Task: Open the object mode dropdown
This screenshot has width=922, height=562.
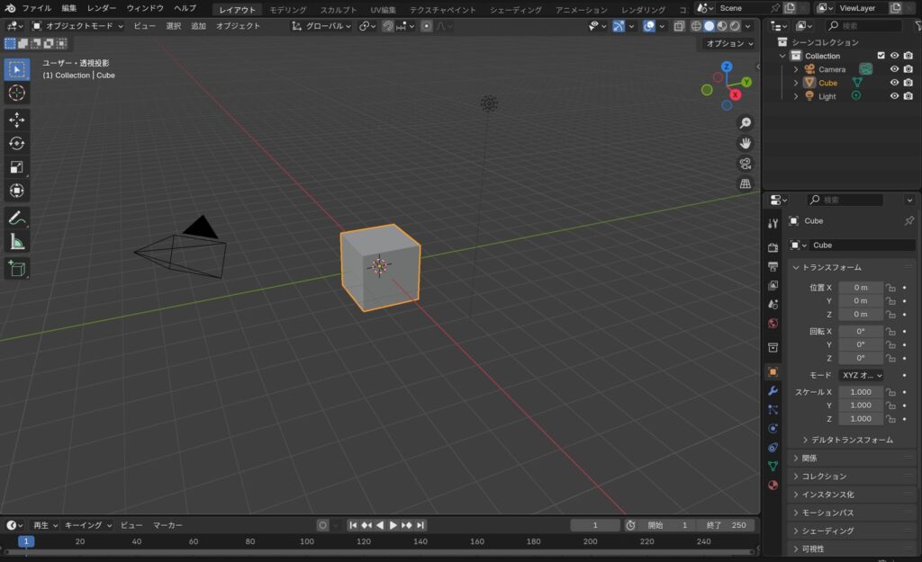Action: pyautogui.click(x=77, y=26)
